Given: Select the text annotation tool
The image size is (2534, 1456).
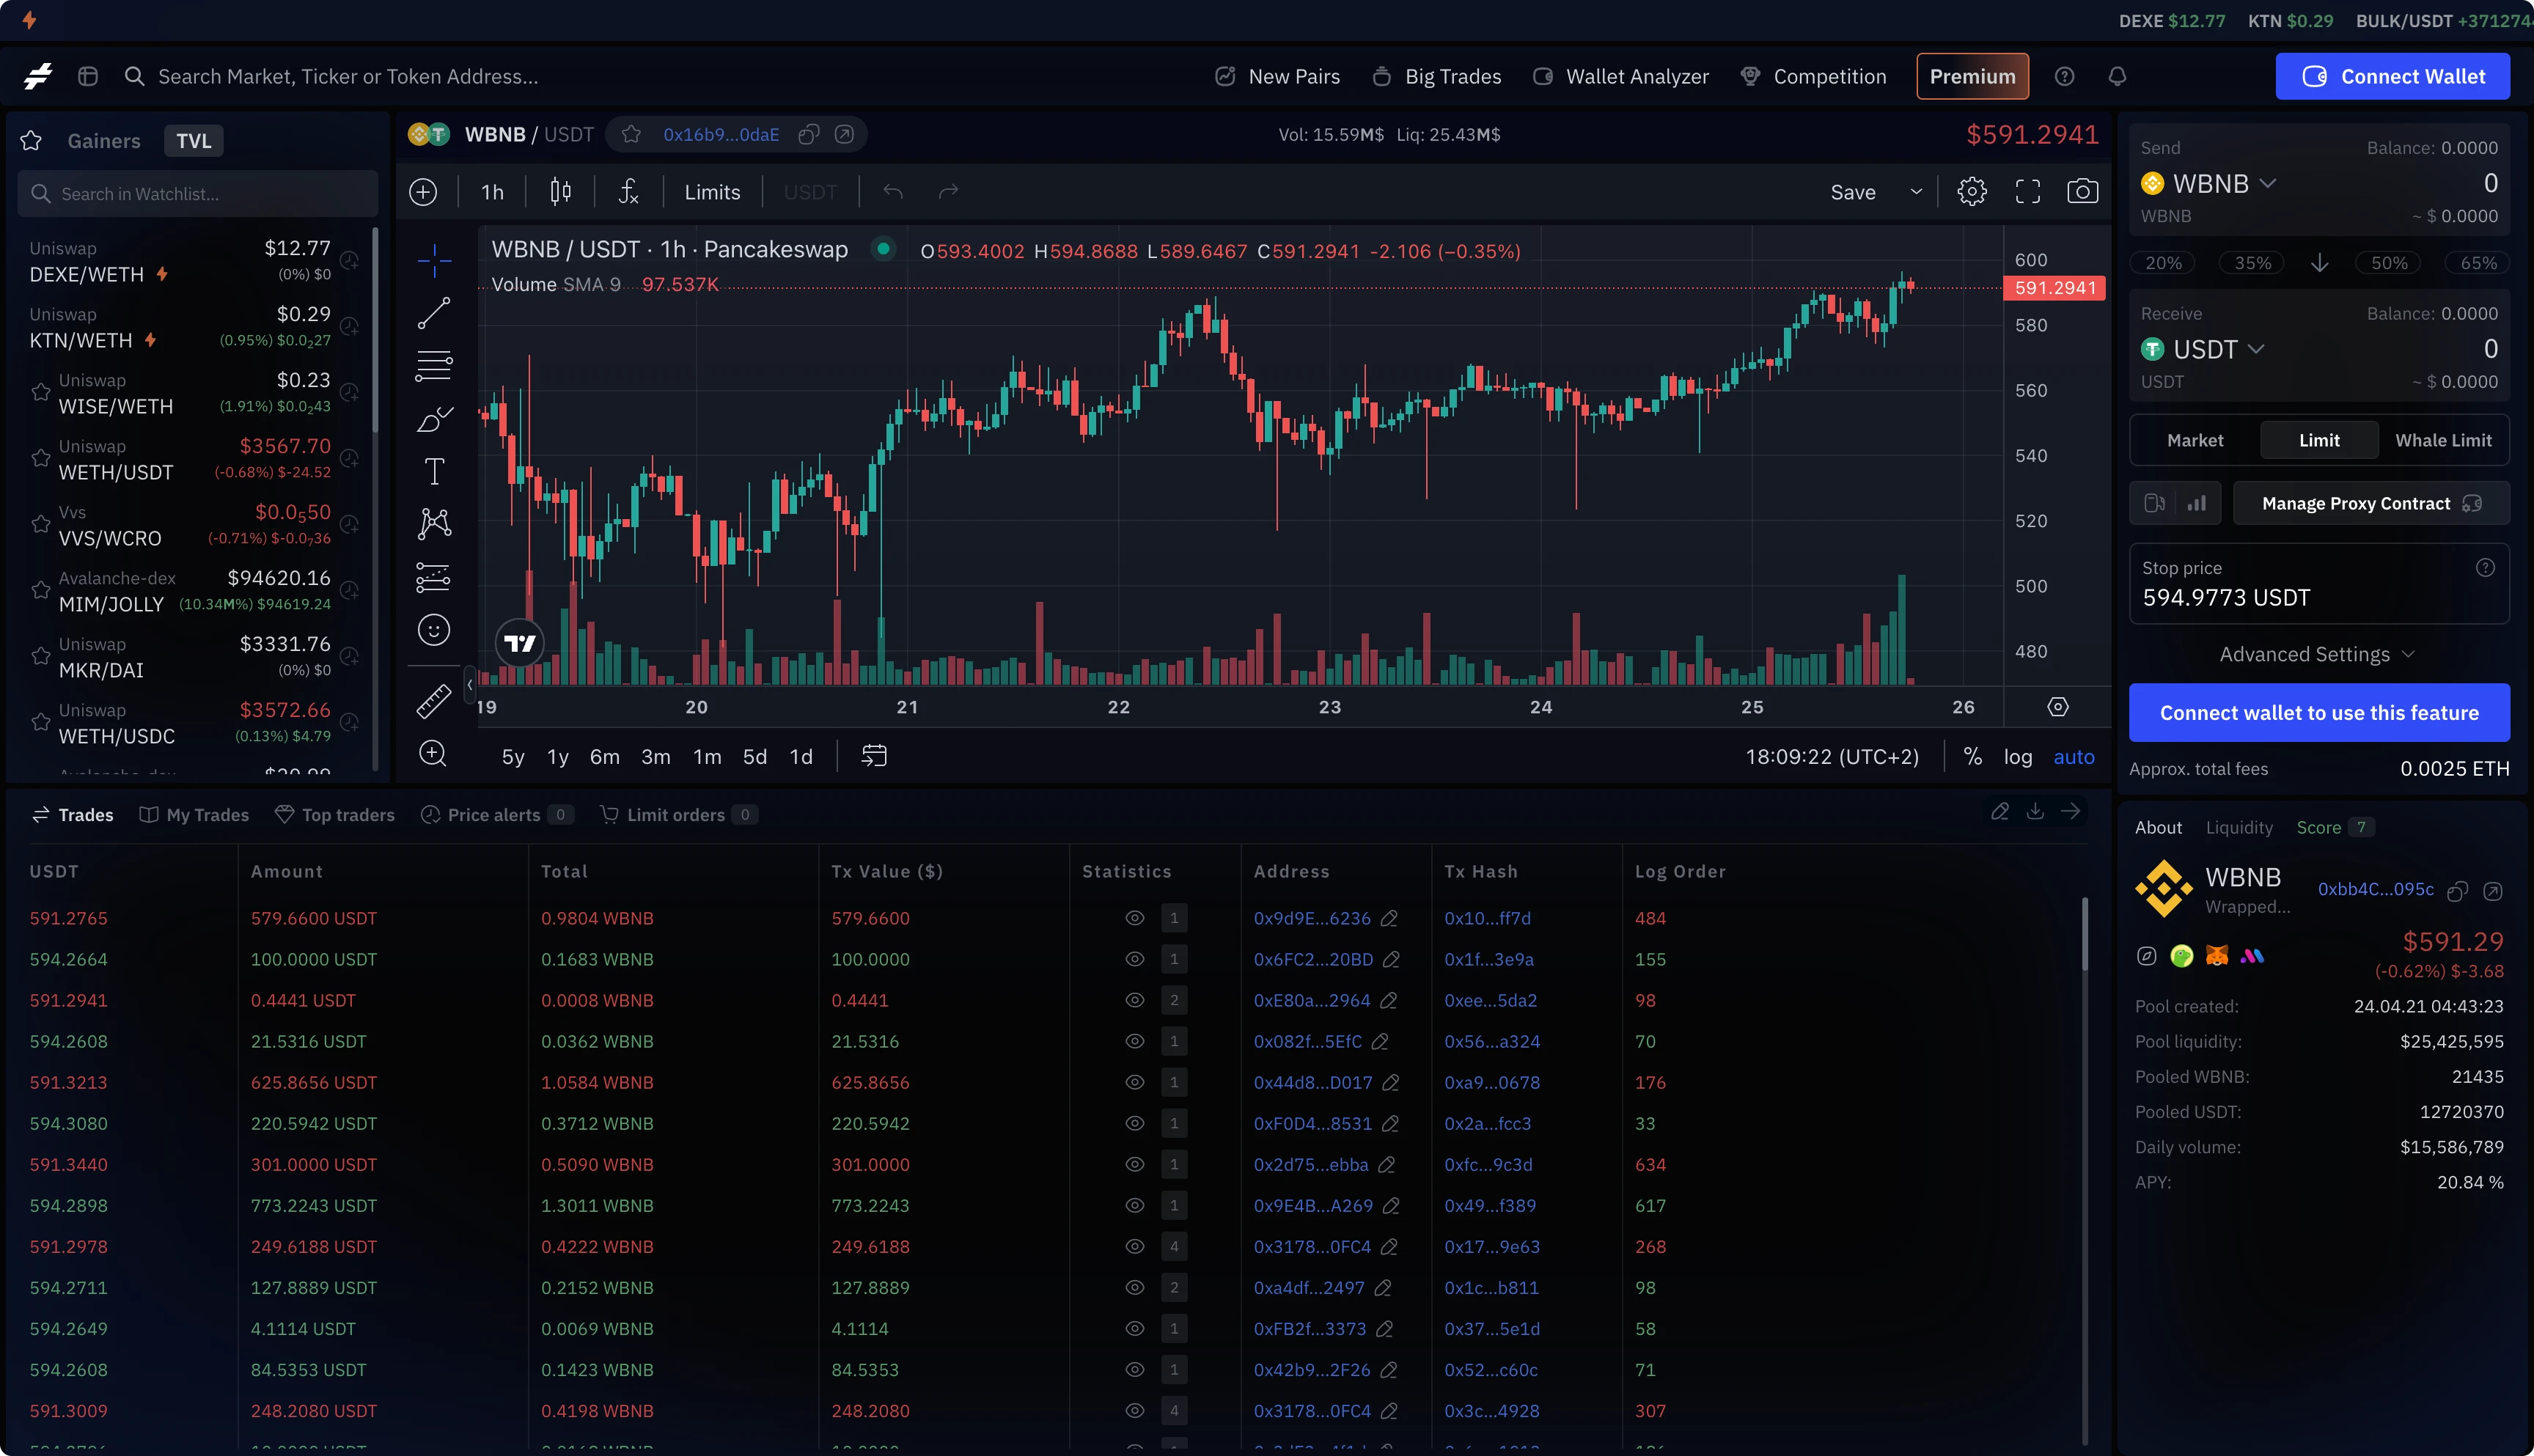Looking at the screenshot, I should 434,471.
